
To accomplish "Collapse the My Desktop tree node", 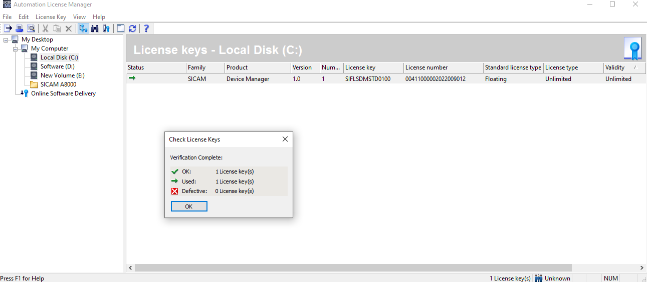I will pyautogui.click(x=6, y=39).
